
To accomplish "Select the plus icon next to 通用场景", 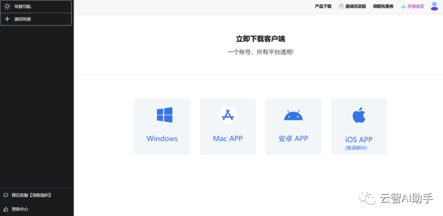I will [7, 19].
